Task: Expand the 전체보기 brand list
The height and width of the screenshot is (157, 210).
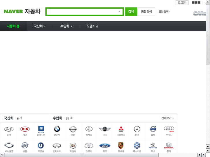Action: pos(168,118)
